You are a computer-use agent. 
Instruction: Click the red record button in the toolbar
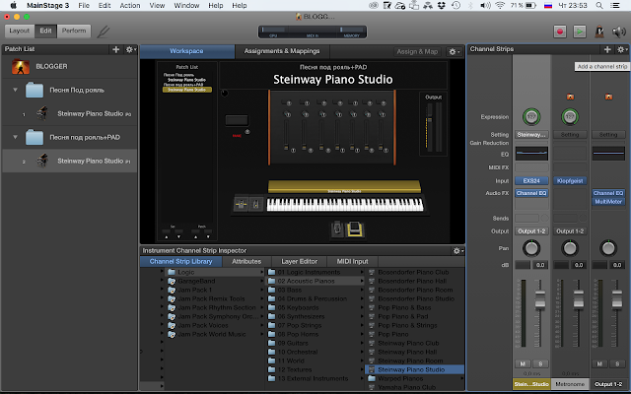558,32
